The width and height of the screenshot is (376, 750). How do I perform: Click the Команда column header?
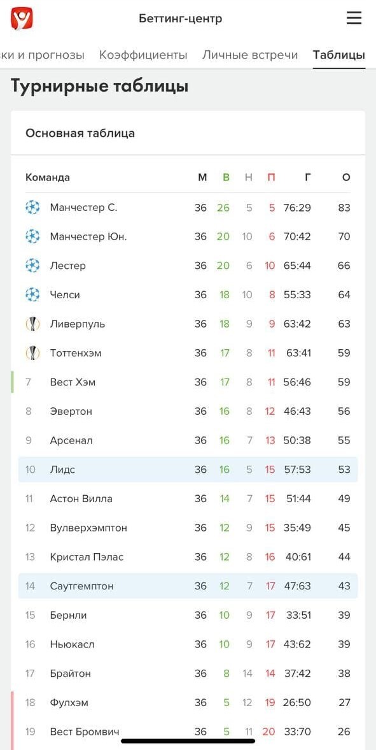pyautogui.click(x=48, y=177)
